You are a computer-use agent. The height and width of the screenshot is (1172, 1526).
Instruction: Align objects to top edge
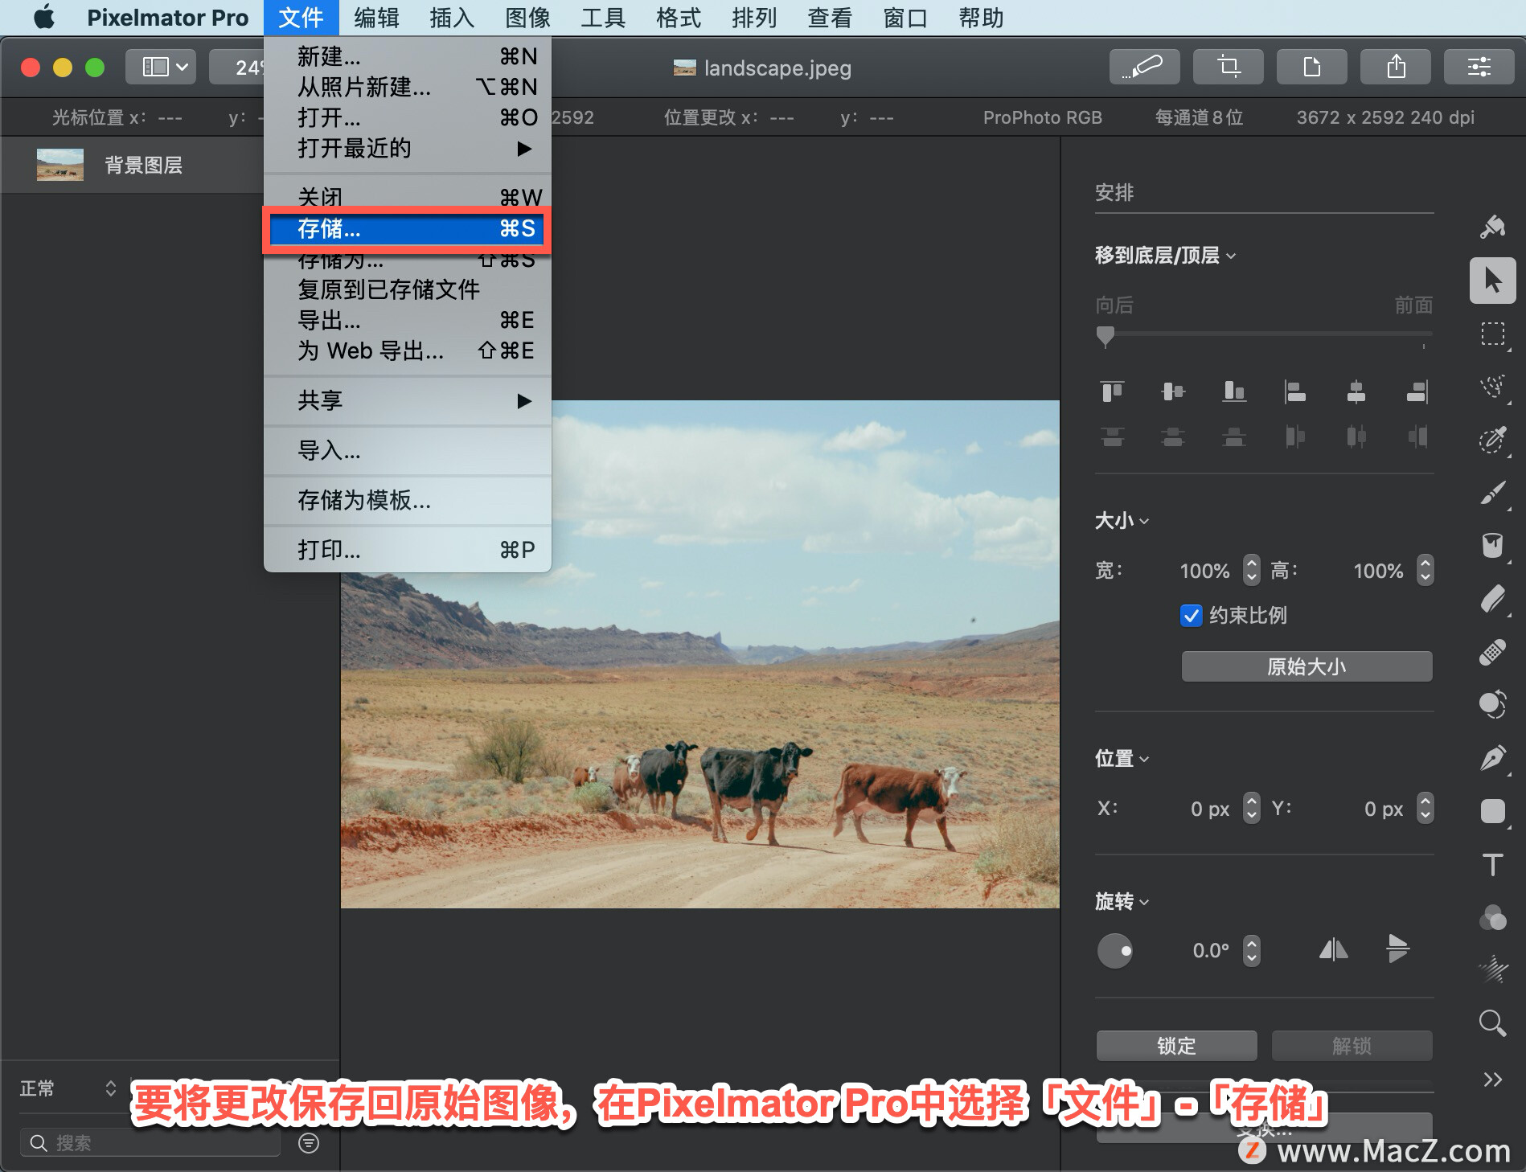tap(1113, 391)
